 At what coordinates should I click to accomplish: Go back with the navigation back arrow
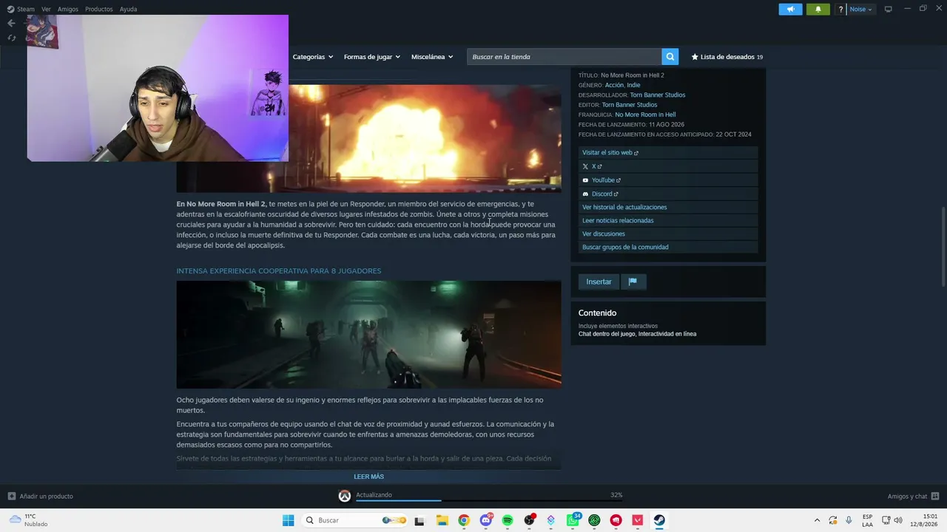tap(11, 23)
